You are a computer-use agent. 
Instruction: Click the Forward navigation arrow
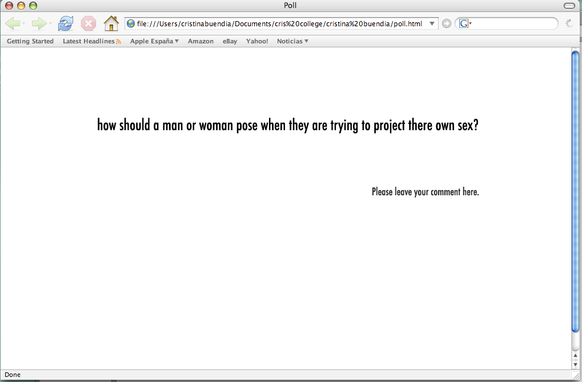point(38,23)
